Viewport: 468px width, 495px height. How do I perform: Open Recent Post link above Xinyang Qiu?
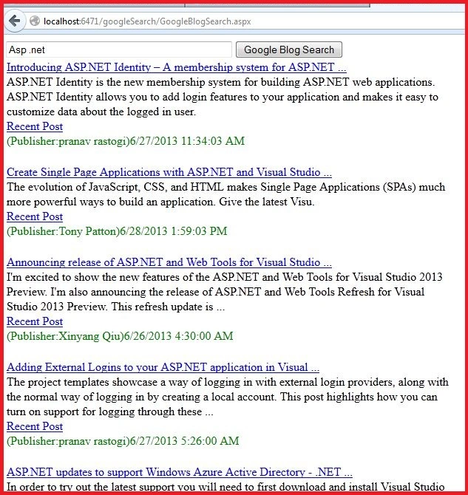coord(35,321)
